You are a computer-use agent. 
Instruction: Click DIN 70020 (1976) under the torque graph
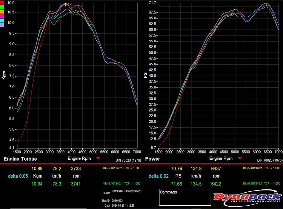[x=128, y=160]
